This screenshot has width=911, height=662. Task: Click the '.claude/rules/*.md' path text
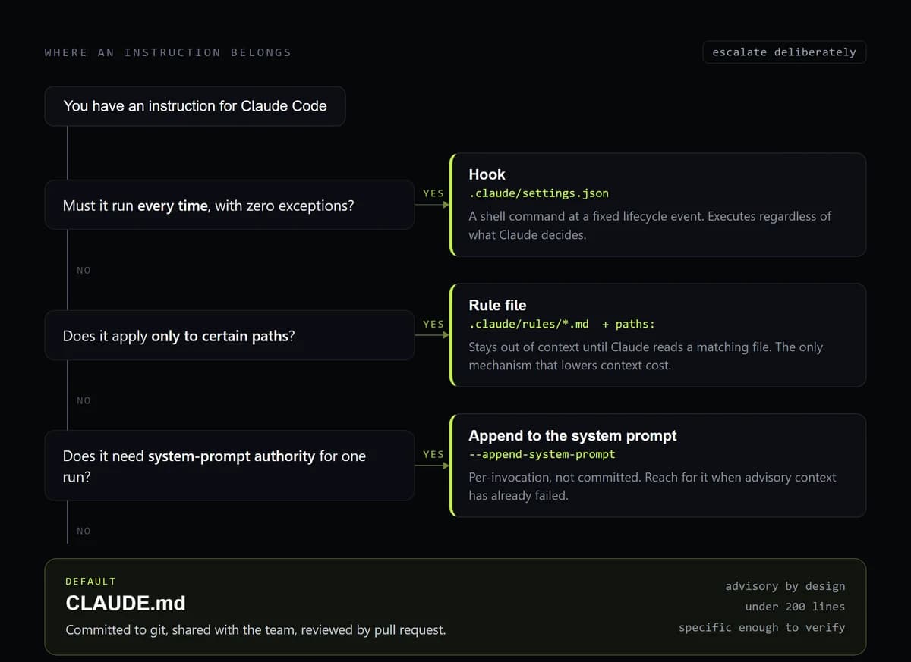point(528,324)
